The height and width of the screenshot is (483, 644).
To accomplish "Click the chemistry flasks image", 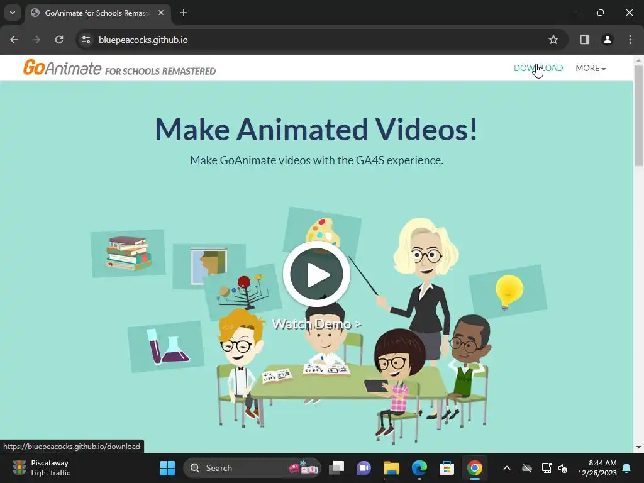I will pyautogui.click(x=166, y=347).
